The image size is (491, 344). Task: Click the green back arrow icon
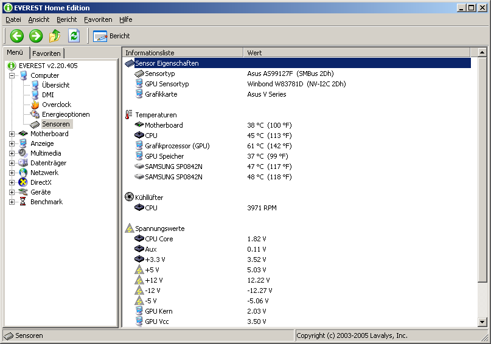tap(16, 36)
